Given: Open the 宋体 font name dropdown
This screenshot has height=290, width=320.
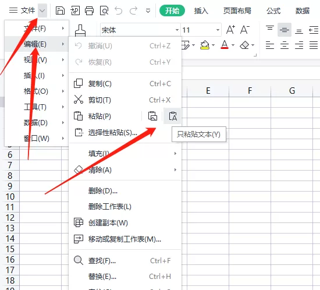Looking at the screenshot, I should tap(177, 30).
